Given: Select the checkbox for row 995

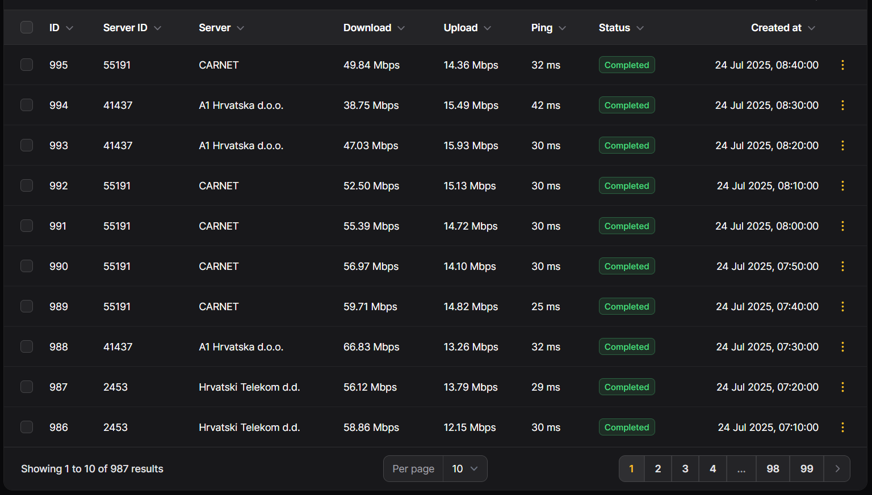Looking at the screenshot, I should coord(27,65).
